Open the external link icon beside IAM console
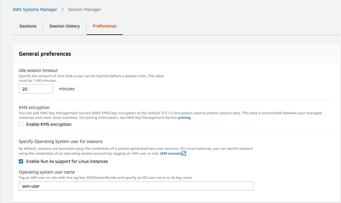 (x=184, y=153)
